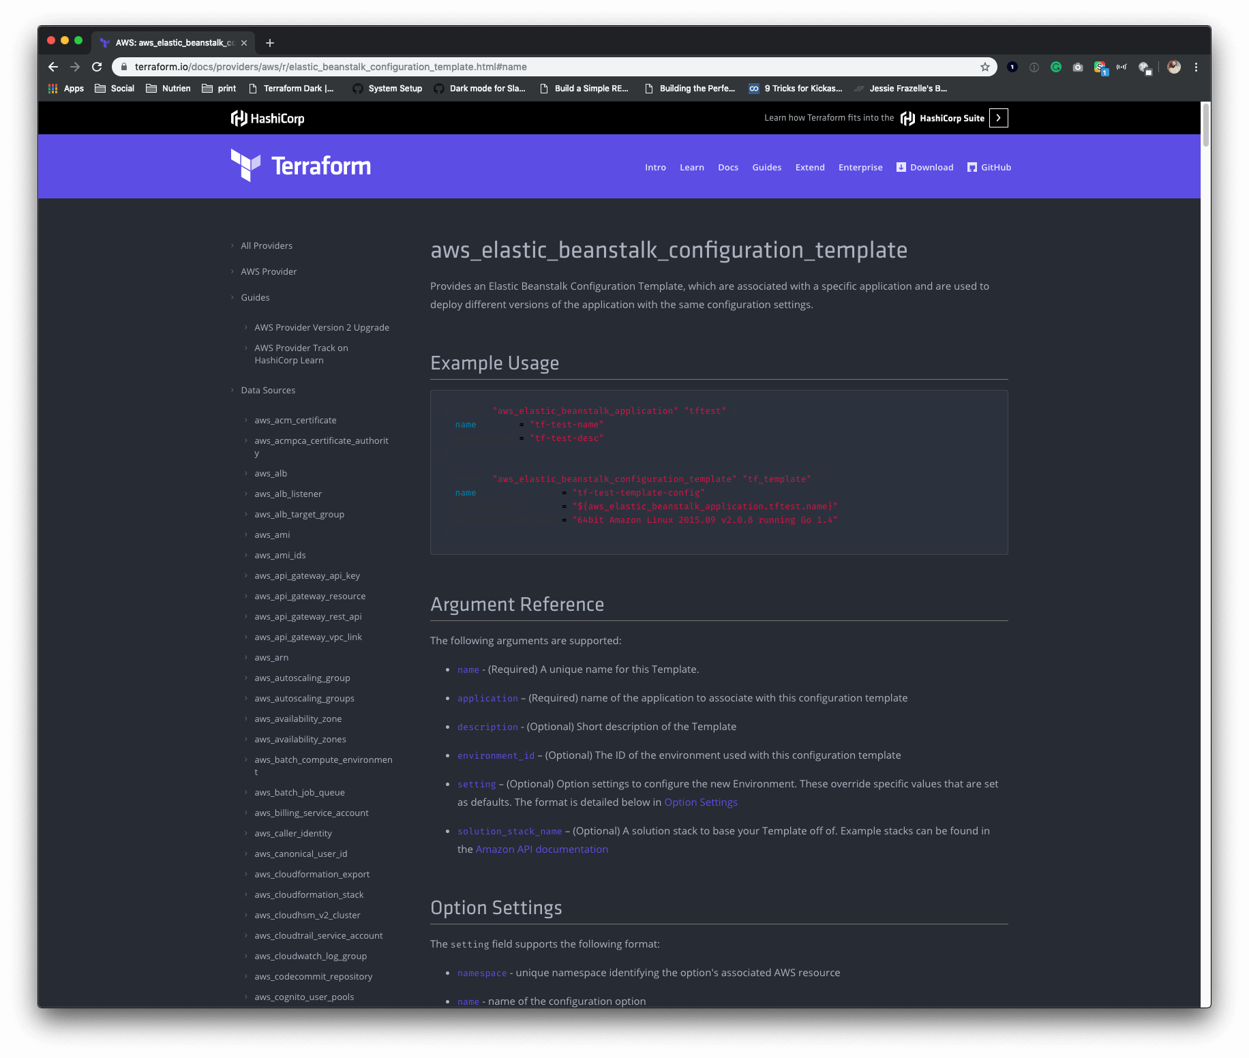This screenshot has width=1249, height=1058.
Task: Open the Nutrien bookmarks folder
Action: [x=168, y=89]
